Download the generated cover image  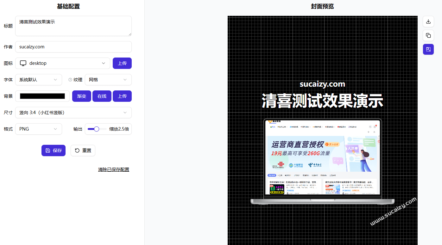pos(428,21)
